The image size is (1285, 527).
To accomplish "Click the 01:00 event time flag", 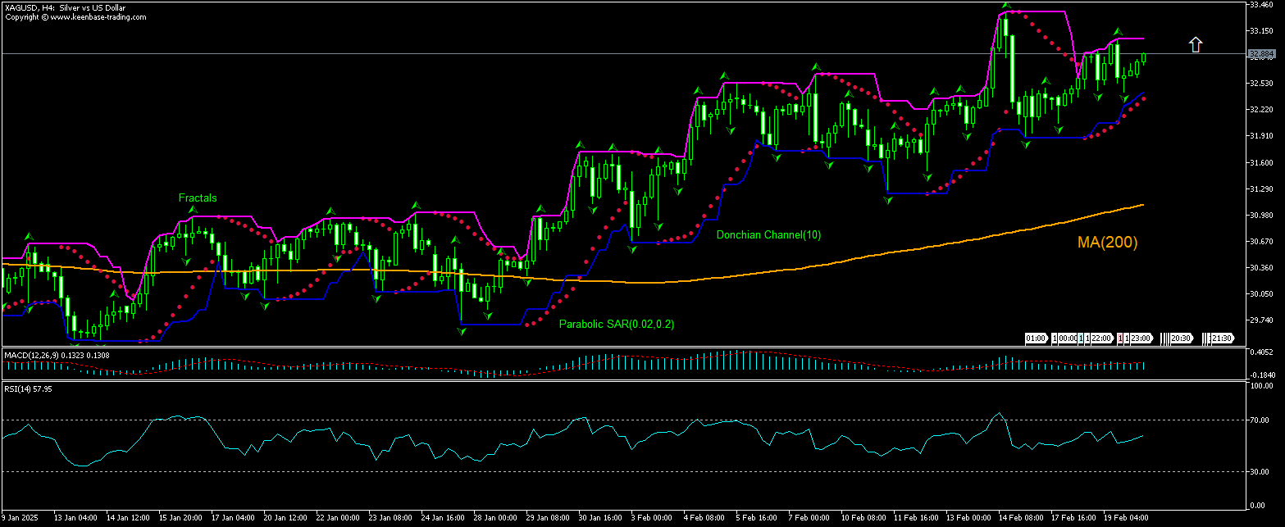I will coord(1036,338).
